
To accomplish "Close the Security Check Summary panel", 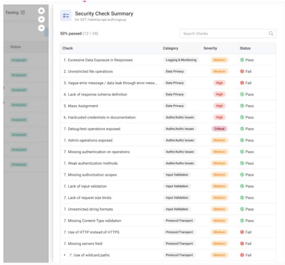I will pos(41,11).
